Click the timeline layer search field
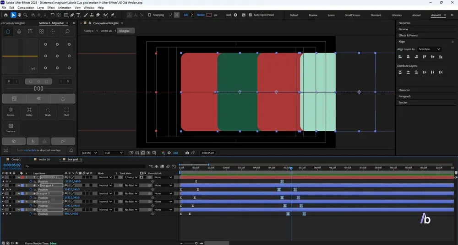The width and height of the screenshot is (458, 245). (x=85, y=166)
